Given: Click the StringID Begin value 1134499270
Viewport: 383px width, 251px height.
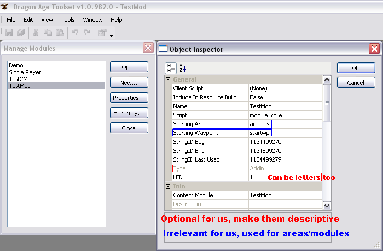Looking at the screenshot, I should tap(285, 142).
